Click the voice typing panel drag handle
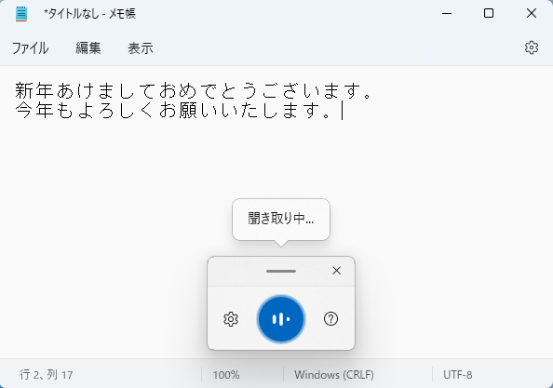 [x=281, y=271]
